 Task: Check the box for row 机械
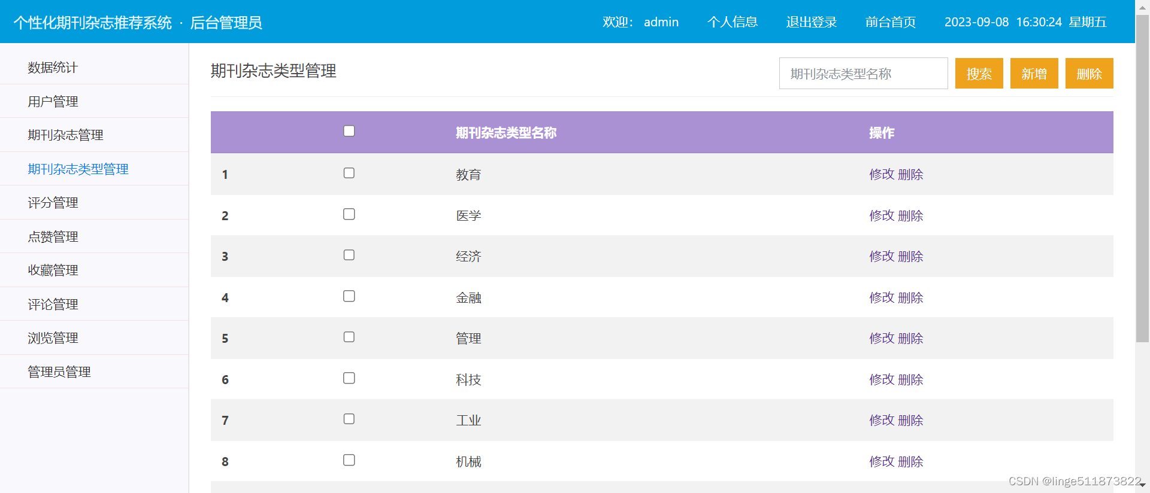point(349,460)
